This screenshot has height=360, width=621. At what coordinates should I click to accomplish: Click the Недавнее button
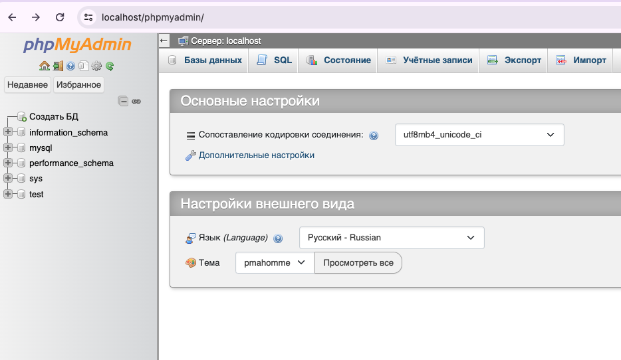pyautogui.click(x=27, y=84)
